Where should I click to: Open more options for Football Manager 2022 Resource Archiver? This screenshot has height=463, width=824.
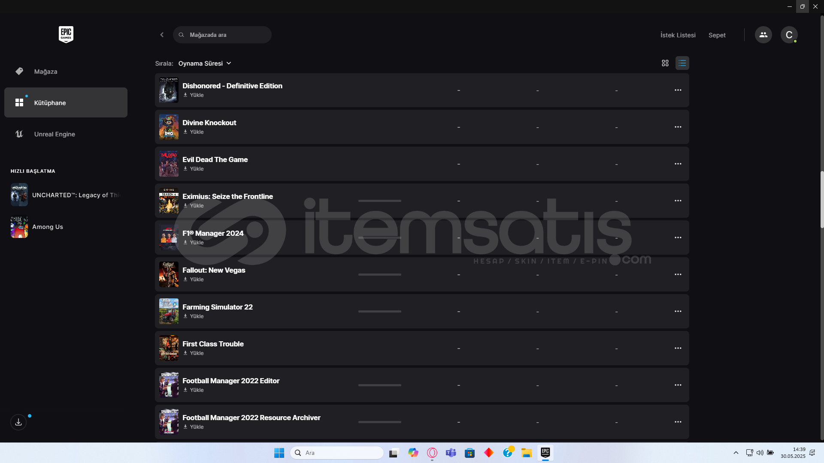[x=678, y=422]
